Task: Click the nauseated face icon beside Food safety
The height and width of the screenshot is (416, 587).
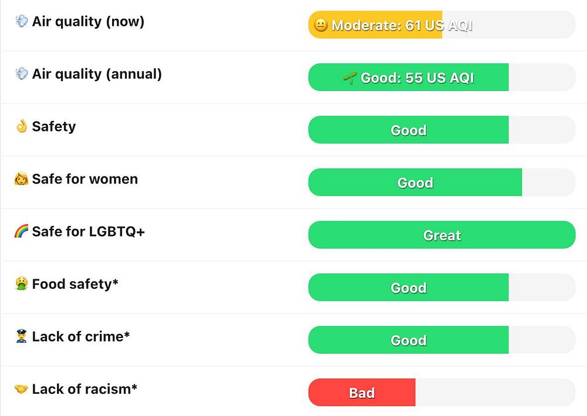Action: tap(22, 284)
